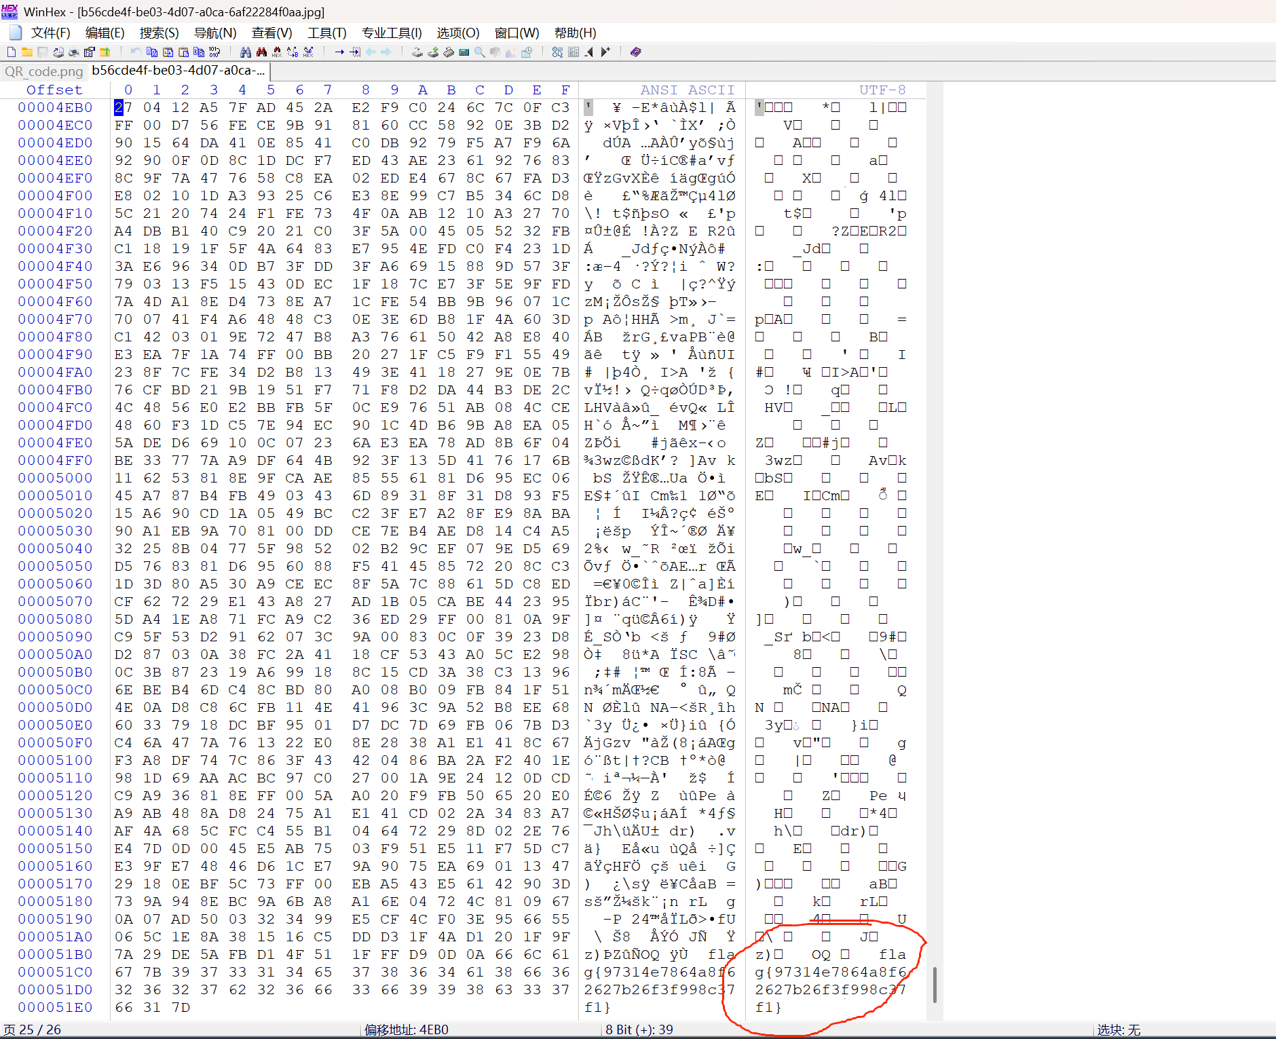Click the file properties icon

coord(89,52)
